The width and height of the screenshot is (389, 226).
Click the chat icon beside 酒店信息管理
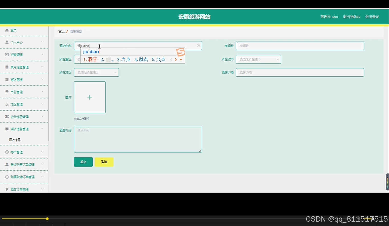7,129
